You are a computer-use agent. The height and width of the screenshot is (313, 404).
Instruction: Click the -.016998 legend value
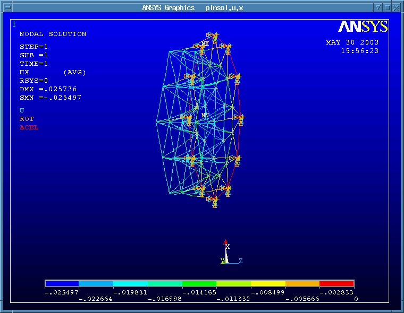pos(165,299)
